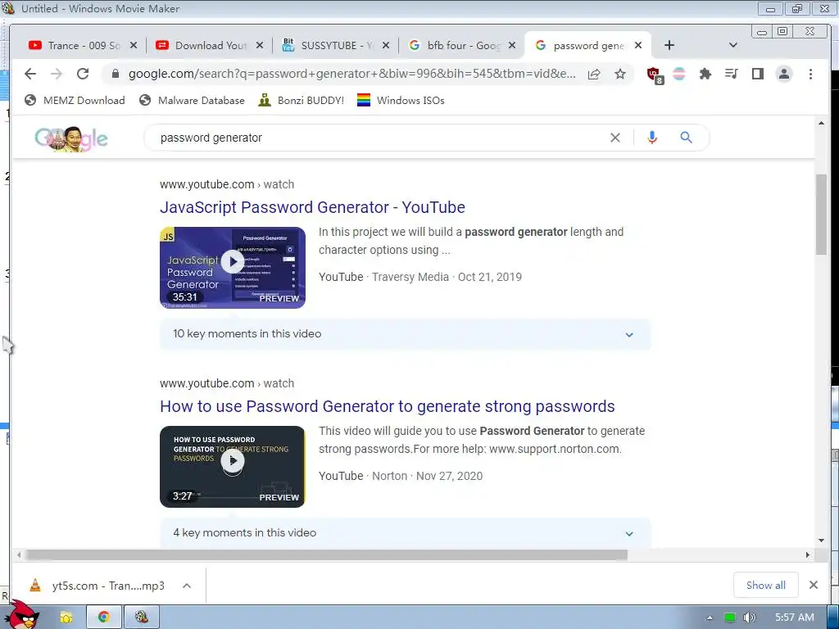The width and height of the screenshot is (839, 629).
Task: Switch to Download YouTube tab
Action: 203,46
